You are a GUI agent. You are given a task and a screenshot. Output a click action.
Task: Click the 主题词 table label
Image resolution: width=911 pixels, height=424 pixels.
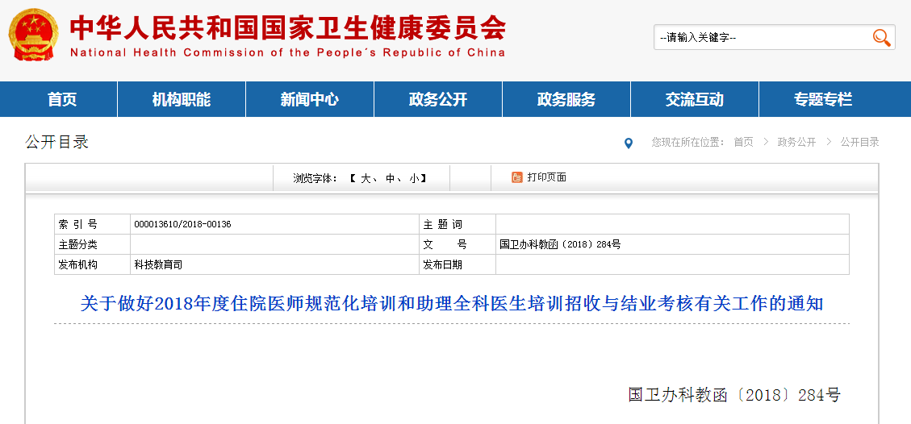coord(443,224)
